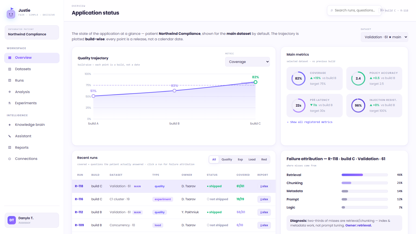Select the Overview menu item

(x=32, y=58)
